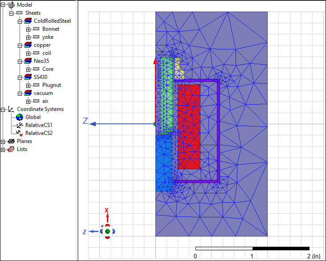Click the purple yoke outline in the viewport
Image resolution: width=326 pixels, height=261 pixels.
(219, 131)
